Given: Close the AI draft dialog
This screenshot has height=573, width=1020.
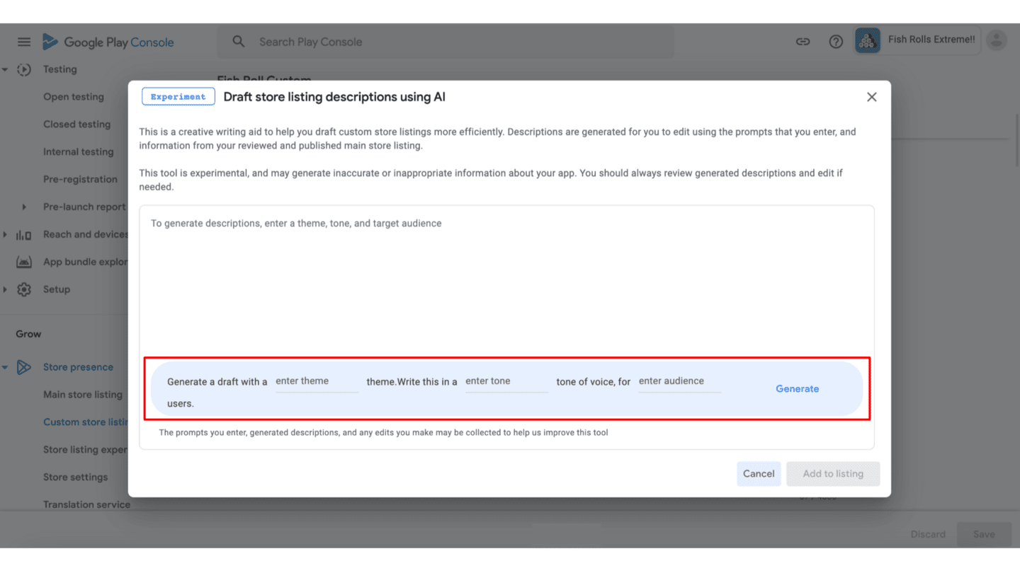Looking at the screenshot, I should tap(872, 97).
